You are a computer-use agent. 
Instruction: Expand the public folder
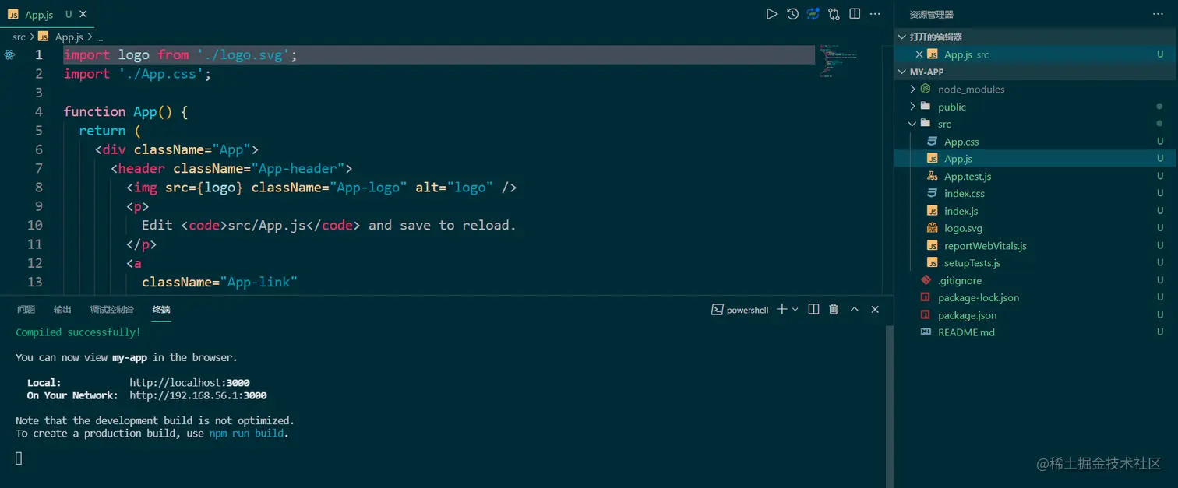coord(912,107)
